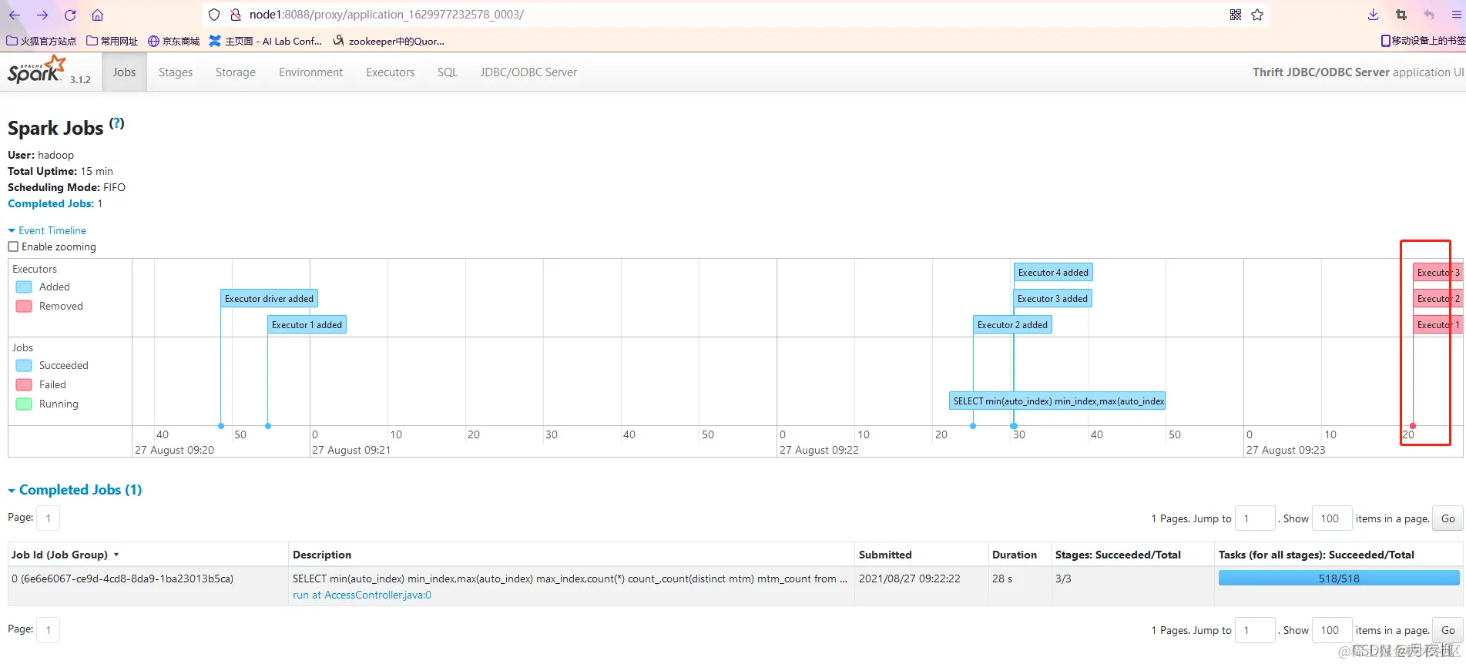Open the JDBC/ODBC Server tab

[528, 72]
